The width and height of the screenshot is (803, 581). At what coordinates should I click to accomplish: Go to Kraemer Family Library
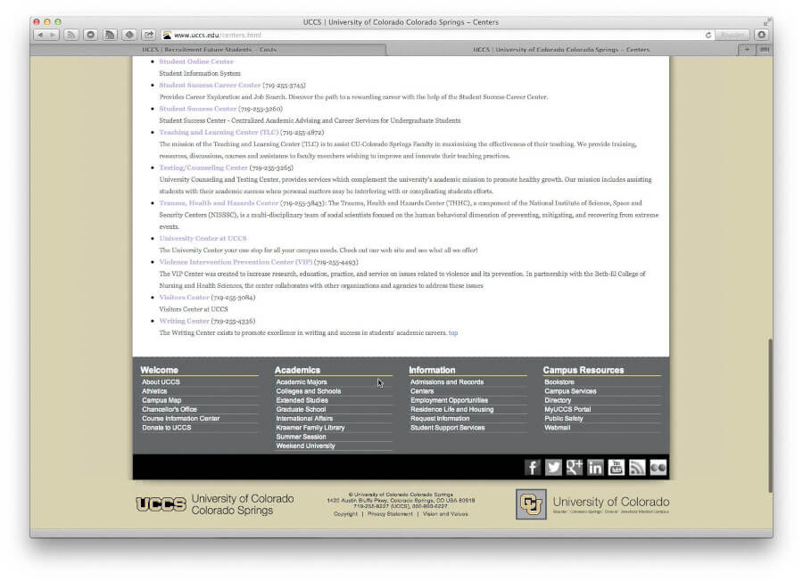pos(310,428)
